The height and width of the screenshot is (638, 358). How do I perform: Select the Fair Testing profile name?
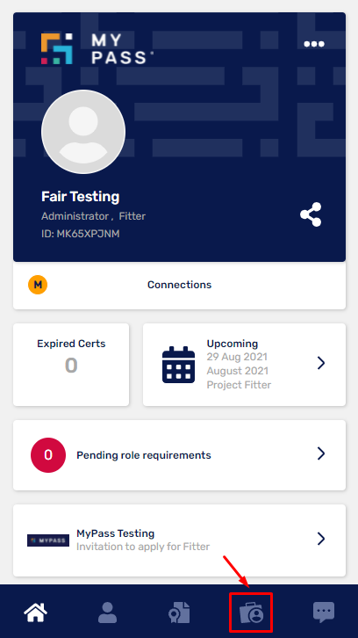pyautogui.click(x=81, y=197)
